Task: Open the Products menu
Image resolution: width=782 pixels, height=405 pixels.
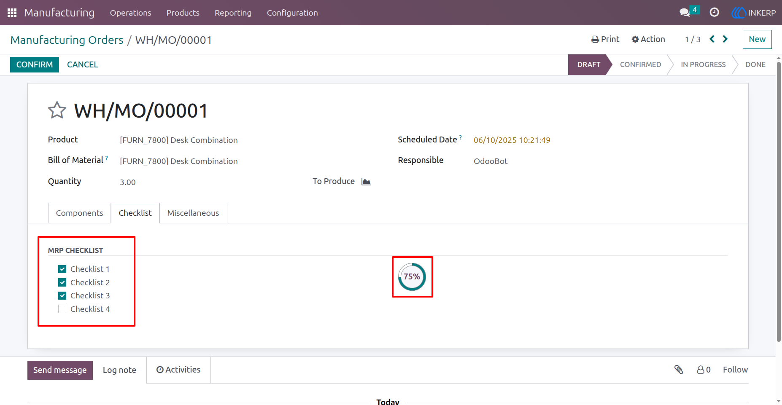Action: [183, 13]
